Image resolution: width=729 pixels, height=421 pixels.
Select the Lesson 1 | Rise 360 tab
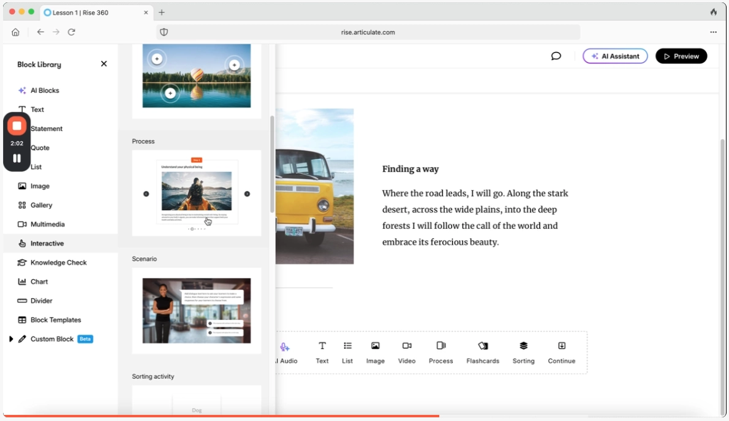coord(96,12)
